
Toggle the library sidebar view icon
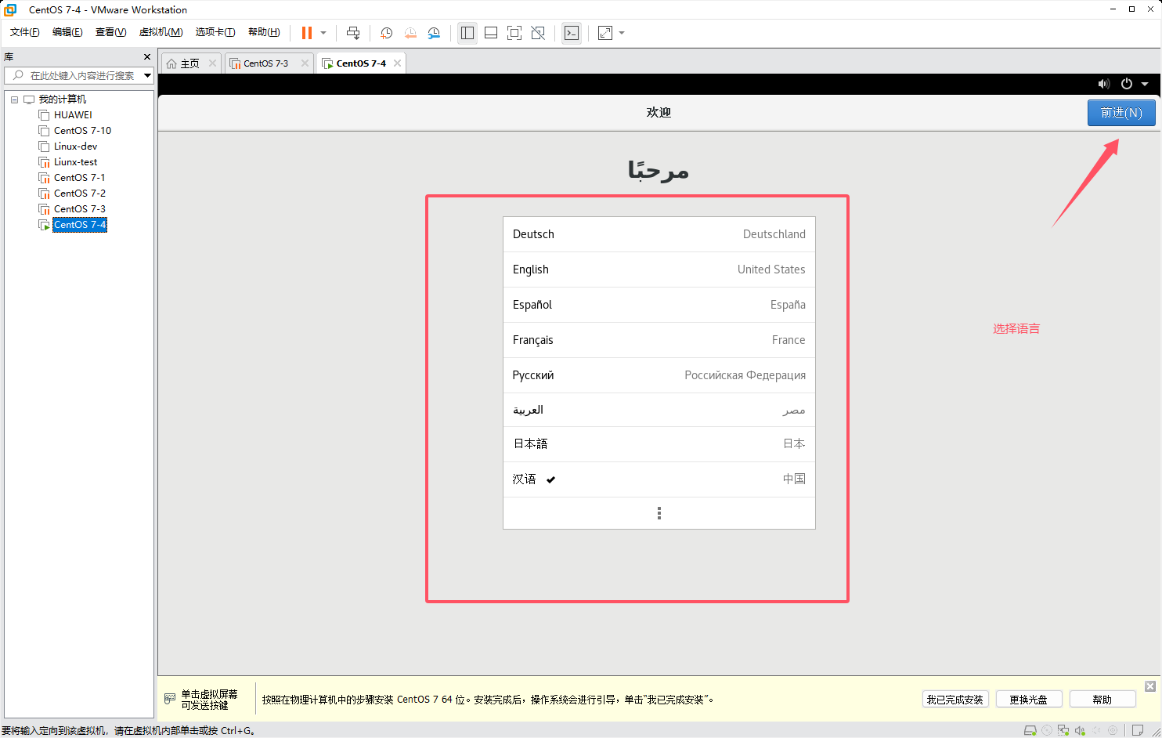[467, 33]
